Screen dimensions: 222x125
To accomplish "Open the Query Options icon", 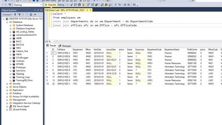I will coord(79,5).
